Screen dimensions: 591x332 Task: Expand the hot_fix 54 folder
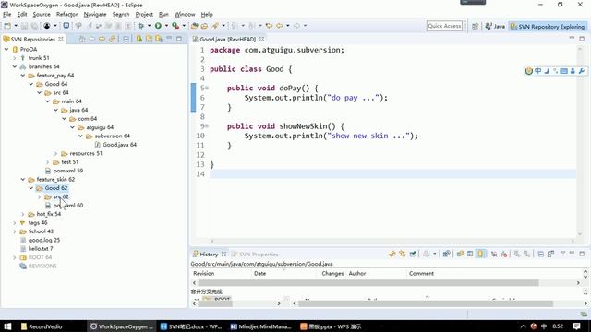[x=23, y=214]
